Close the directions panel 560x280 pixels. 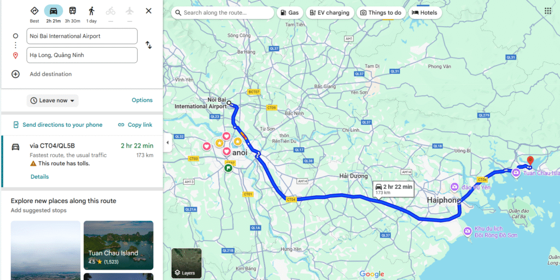coord(149,11)
